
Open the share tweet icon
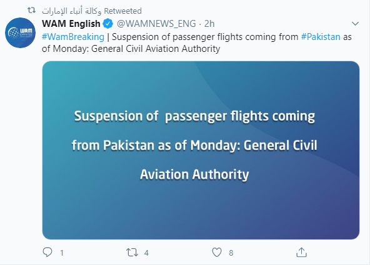(301, 252)
